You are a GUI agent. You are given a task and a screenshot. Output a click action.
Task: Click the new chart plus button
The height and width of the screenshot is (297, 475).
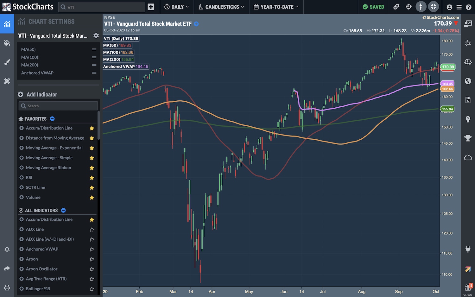coord(151,7)
